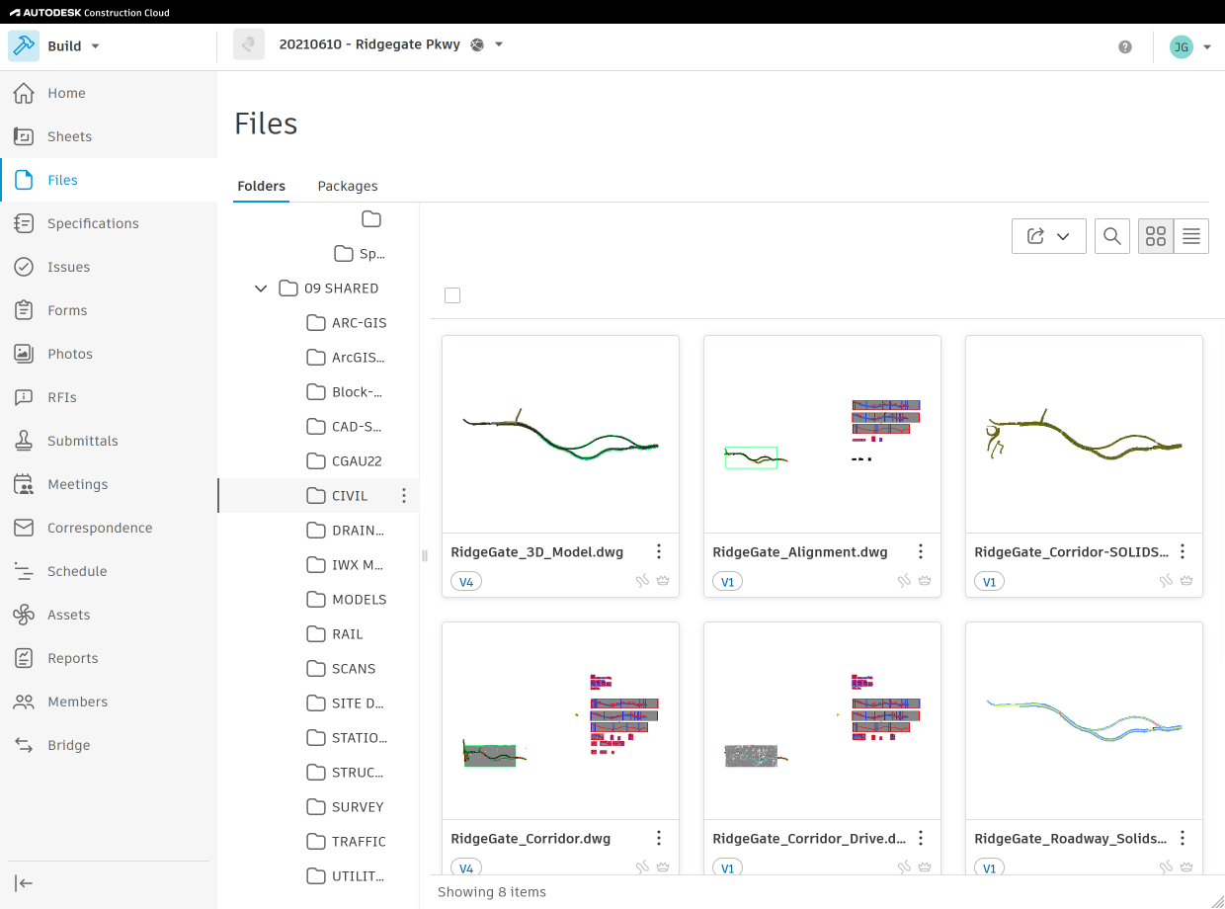The image size is (1225, 909).
Task: Open the RidgeGate_Alignment.dwg file name
Action: 800,552
